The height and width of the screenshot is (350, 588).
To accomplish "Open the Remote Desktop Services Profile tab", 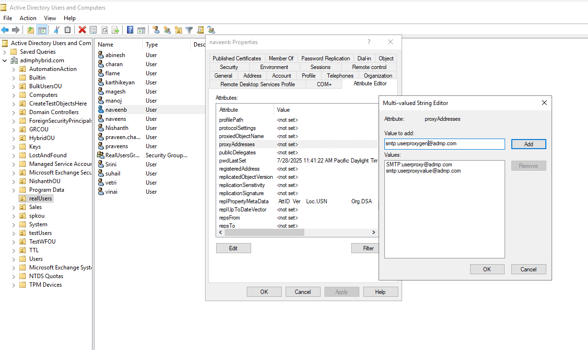I will tap(258, 84).
